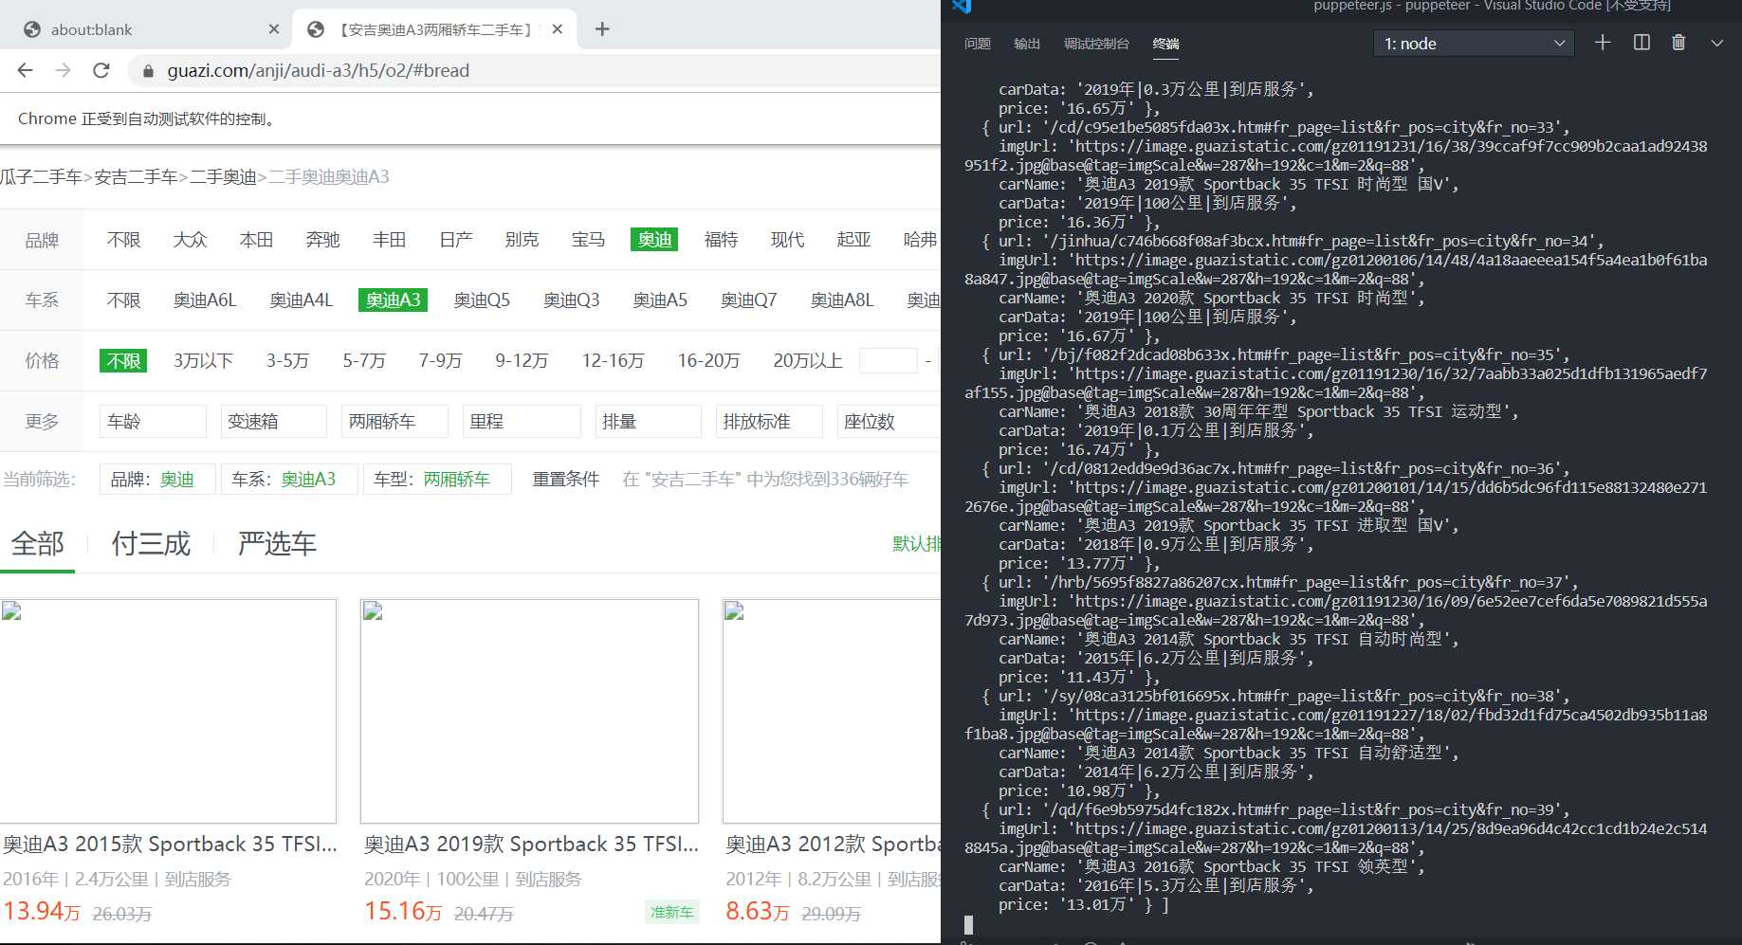Image resolution: width=1742 pixels, height=945 pixels.
Task: Split the VS Code terminal
Action: tap(1641, 43)
